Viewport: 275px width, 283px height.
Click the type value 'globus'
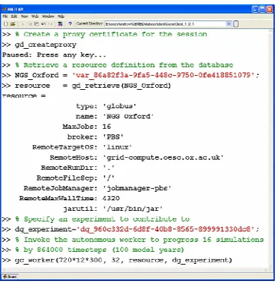119,106
